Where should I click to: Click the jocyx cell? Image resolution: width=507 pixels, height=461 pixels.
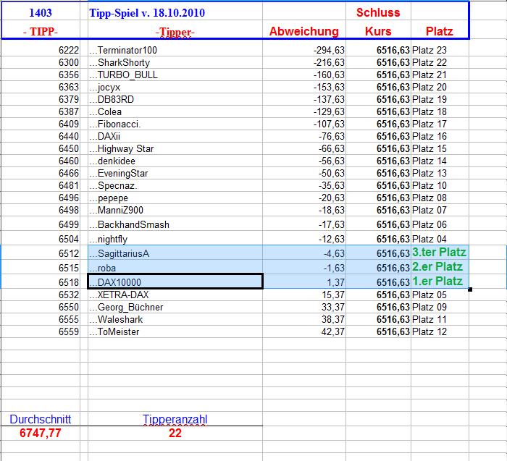(x=175, y=88)
